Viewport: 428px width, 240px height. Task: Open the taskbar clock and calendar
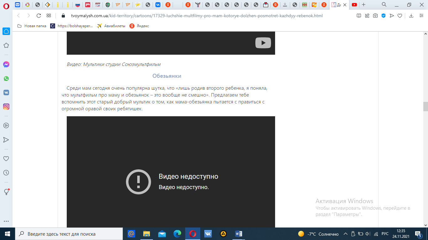[x=401, y=234]
